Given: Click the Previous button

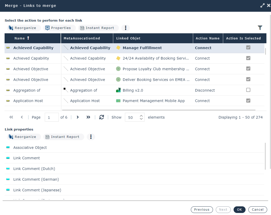Looking at the screenshot, I should [x=202, y=210].
